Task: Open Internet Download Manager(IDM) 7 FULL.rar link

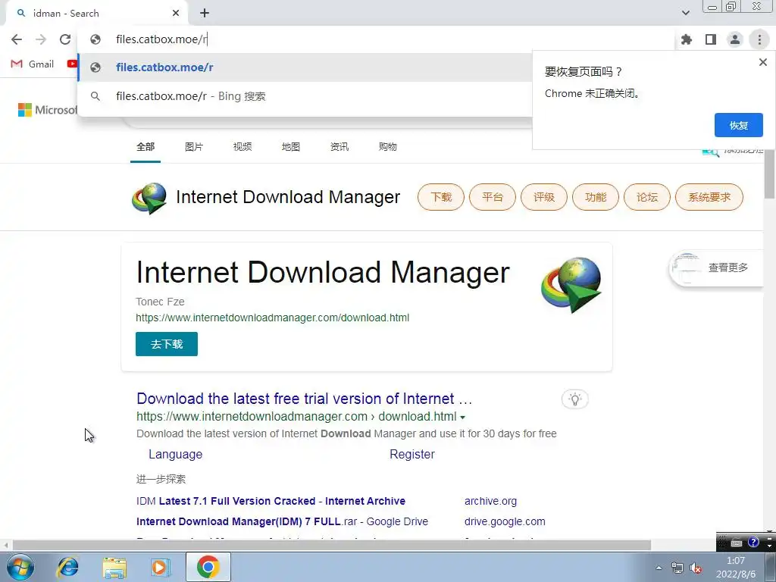Action: 282,521
